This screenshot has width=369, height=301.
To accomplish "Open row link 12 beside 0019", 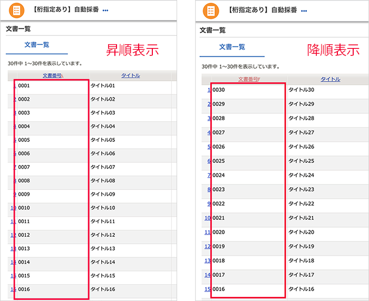I will coord(208,246).
